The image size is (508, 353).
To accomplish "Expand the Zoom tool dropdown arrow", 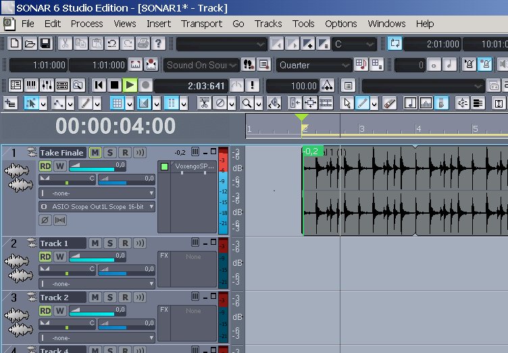I will (x=259, y=104).
